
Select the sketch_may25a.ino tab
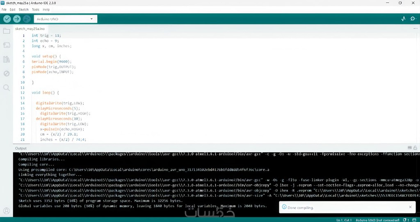[30, 29]
